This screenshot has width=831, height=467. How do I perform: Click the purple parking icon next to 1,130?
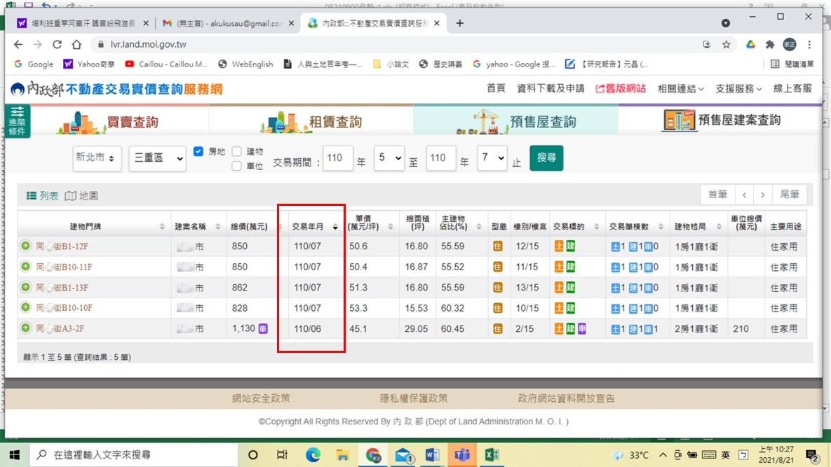(x=263, y=329)
